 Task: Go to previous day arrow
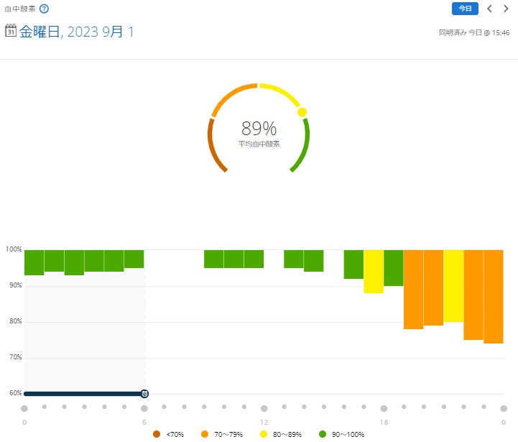point(489,9)
